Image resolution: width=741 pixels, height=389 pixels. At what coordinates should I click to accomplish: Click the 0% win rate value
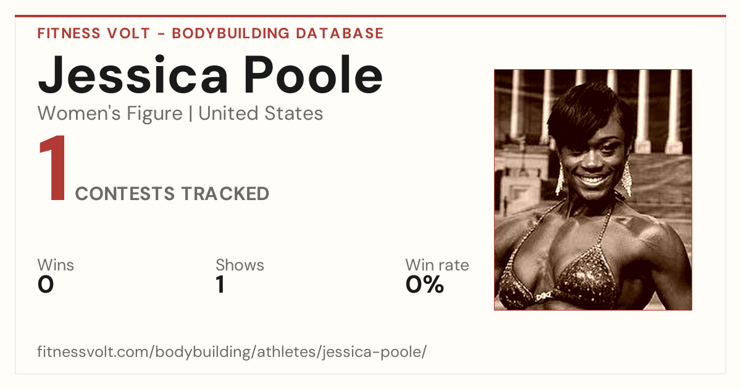click(x=425, y=285)
